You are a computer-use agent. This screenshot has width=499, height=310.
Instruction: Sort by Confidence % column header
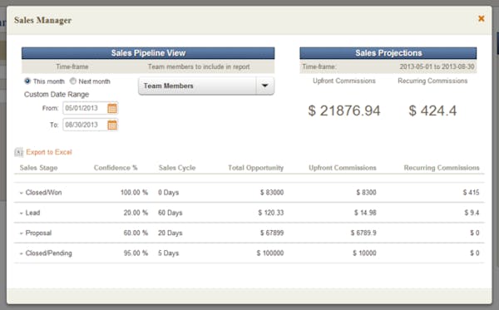[116, 168]
